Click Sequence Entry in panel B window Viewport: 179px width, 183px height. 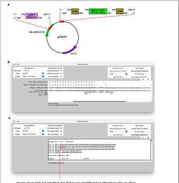[118, 68]
